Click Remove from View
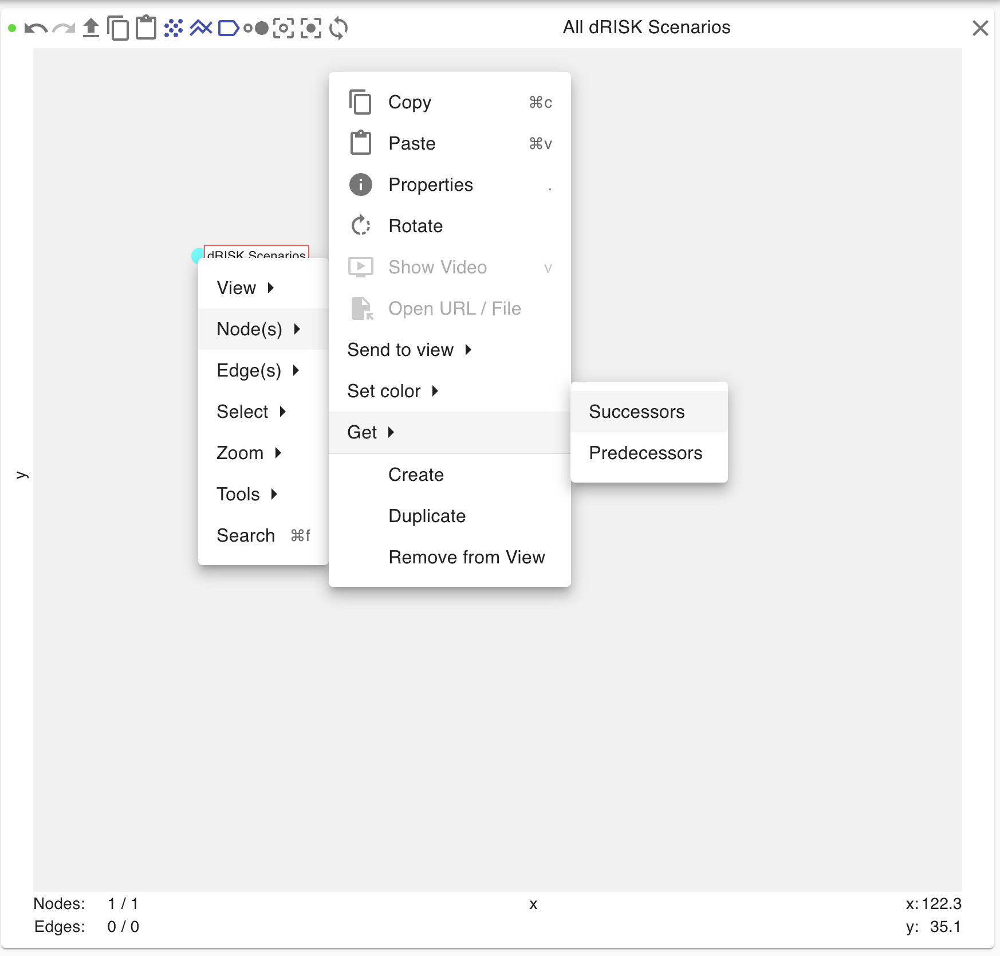Viewport: 1000px width, 956px height. tap(466, 557)
